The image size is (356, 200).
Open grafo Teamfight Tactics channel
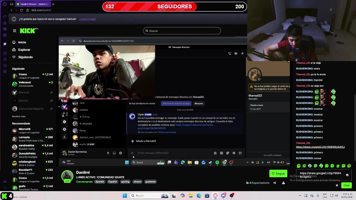32,188
